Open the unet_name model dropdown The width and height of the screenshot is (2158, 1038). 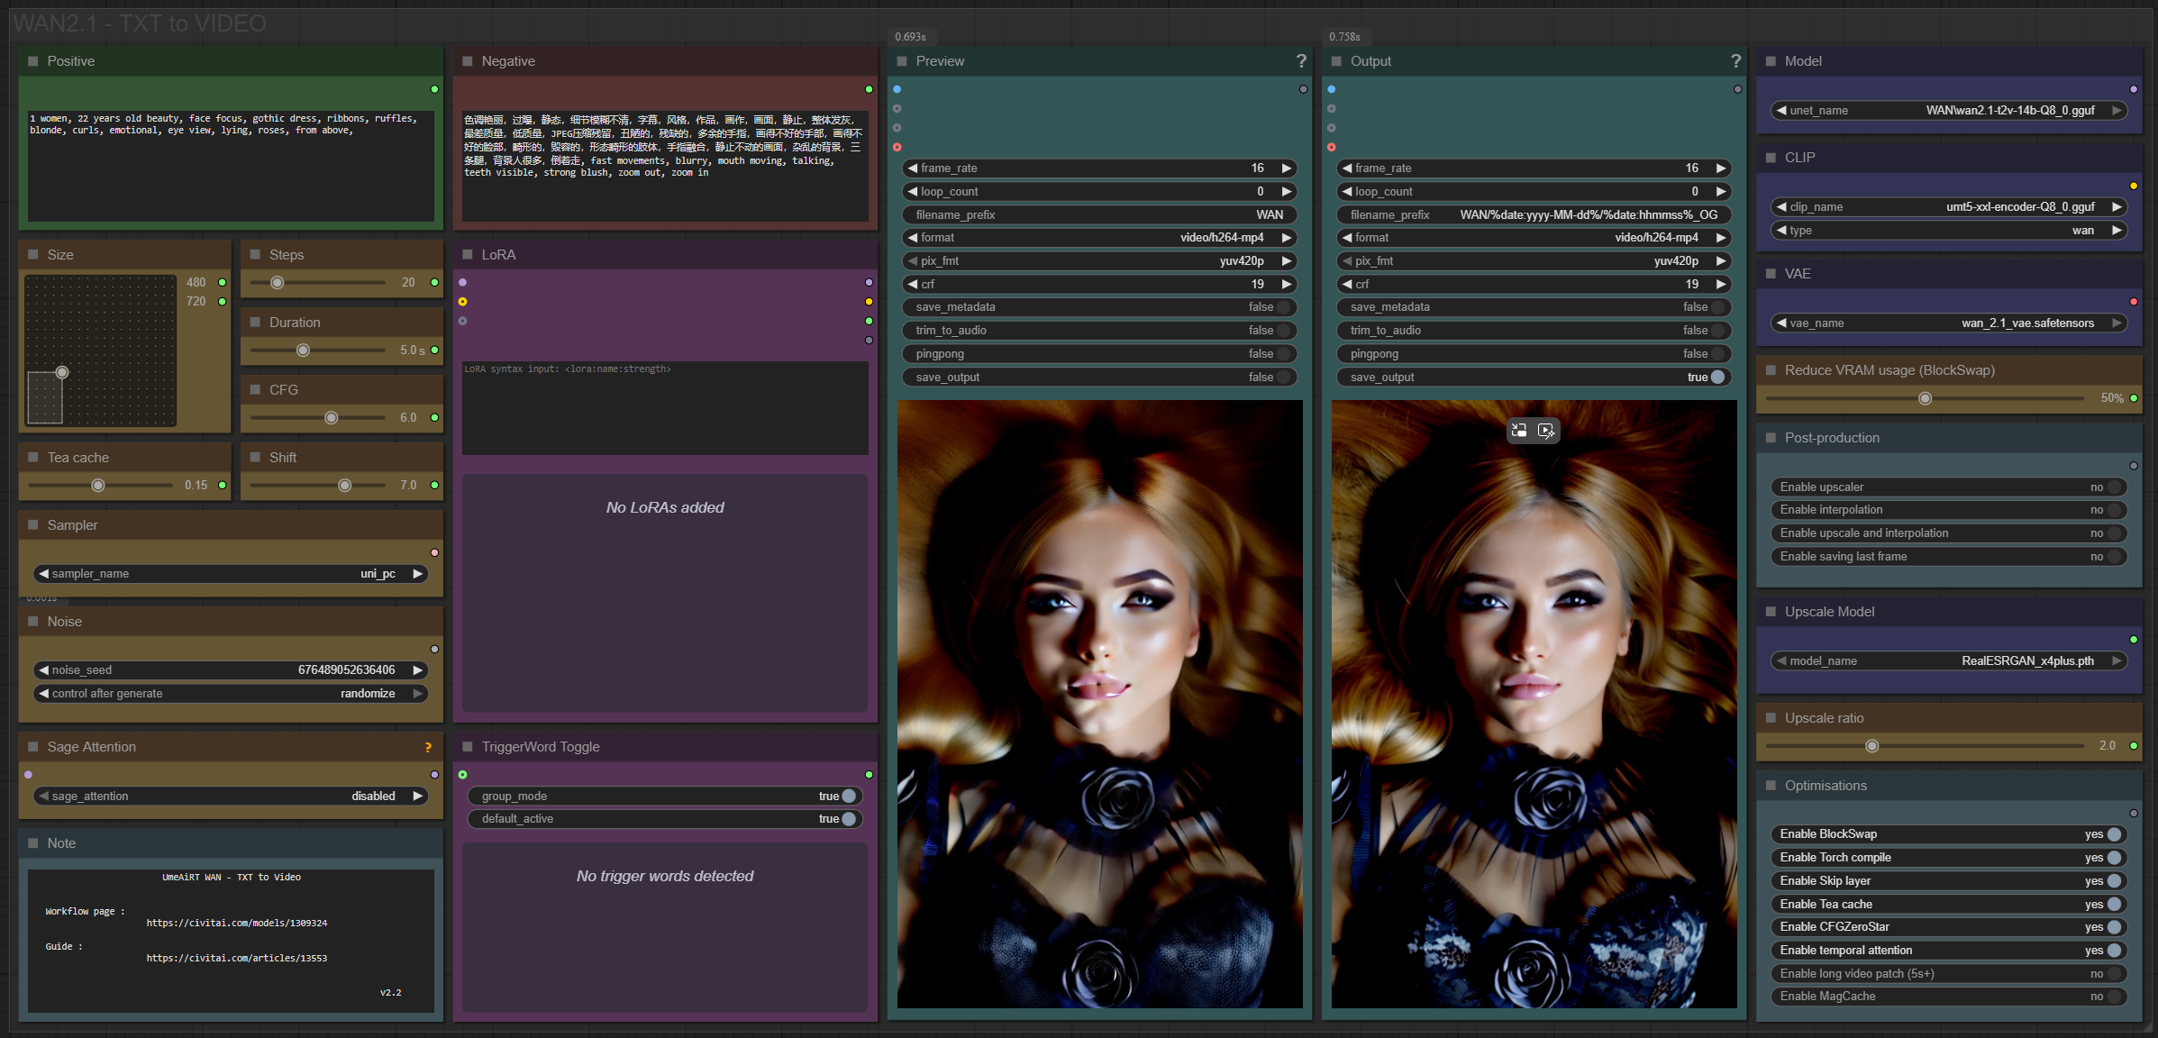click(1948, 111)
